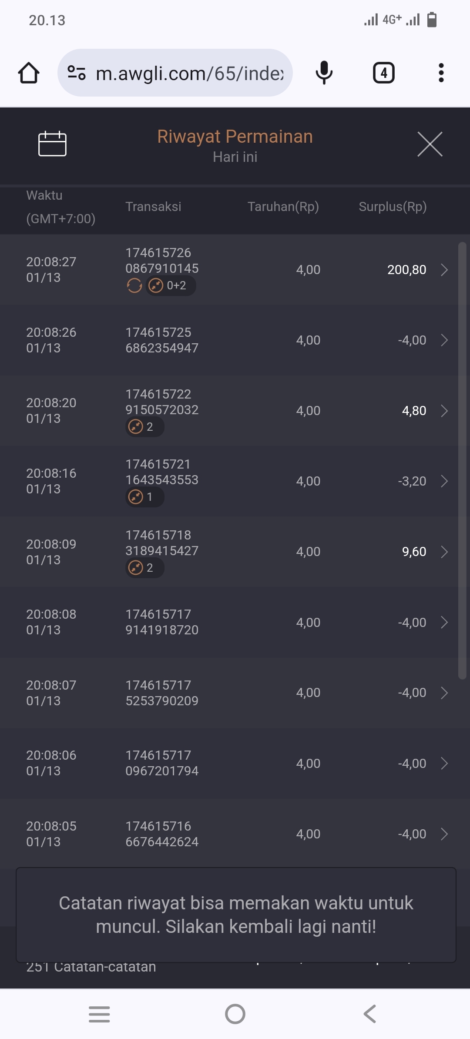The image size is (470, 1039).
Task: Expand the 20:08:26 transaction row chevron
Action: (x=444, y=340)
